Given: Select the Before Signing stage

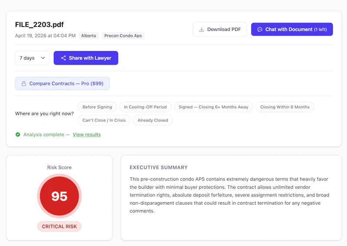Looking at the screenshot, I should (97, 107).
